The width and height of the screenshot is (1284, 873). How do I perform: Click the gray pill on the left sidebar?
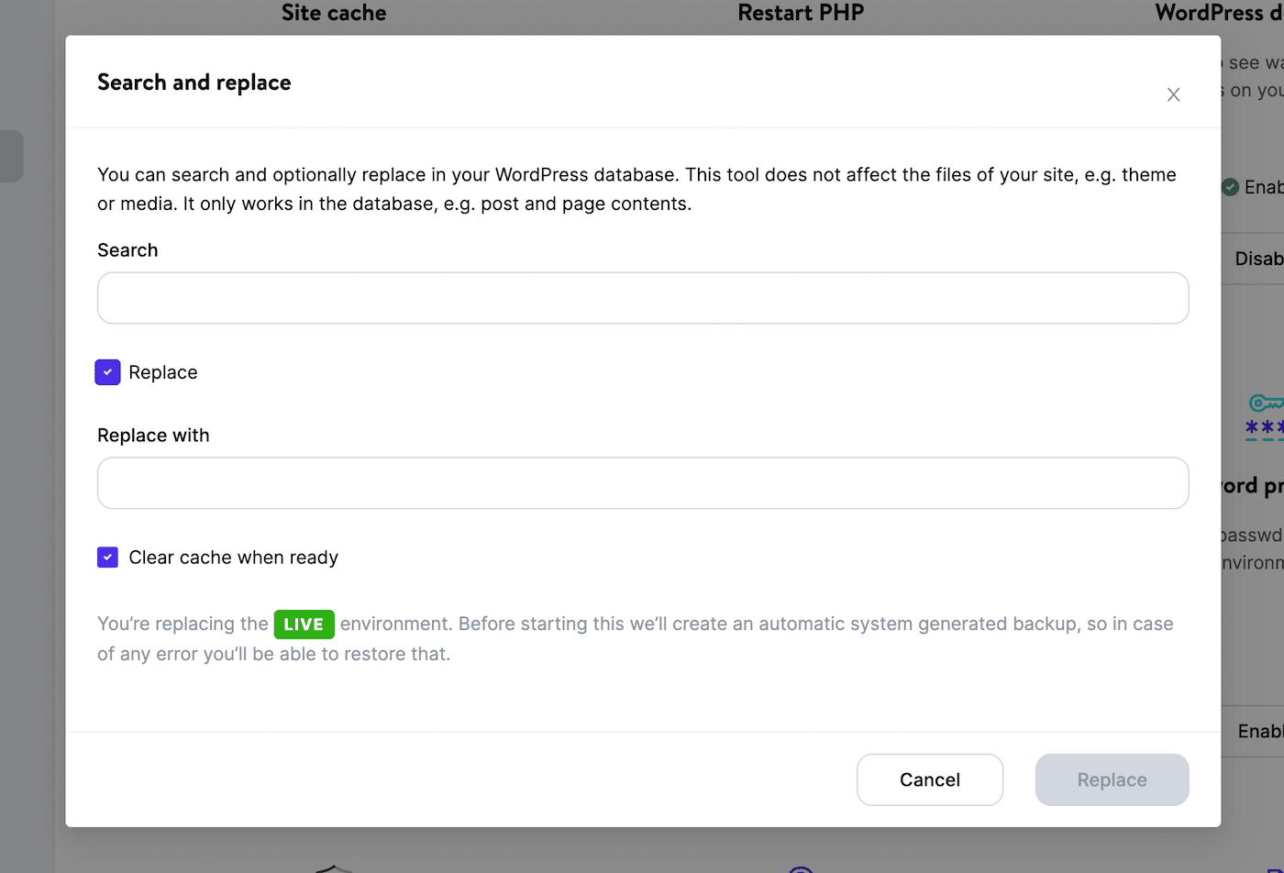pyautogui.click(x=13, y=156)
